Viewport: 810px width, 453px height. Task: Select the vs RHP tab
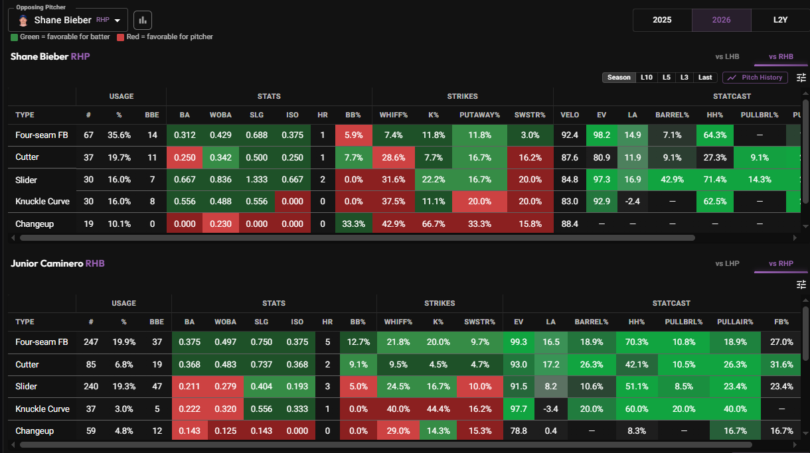781,264
